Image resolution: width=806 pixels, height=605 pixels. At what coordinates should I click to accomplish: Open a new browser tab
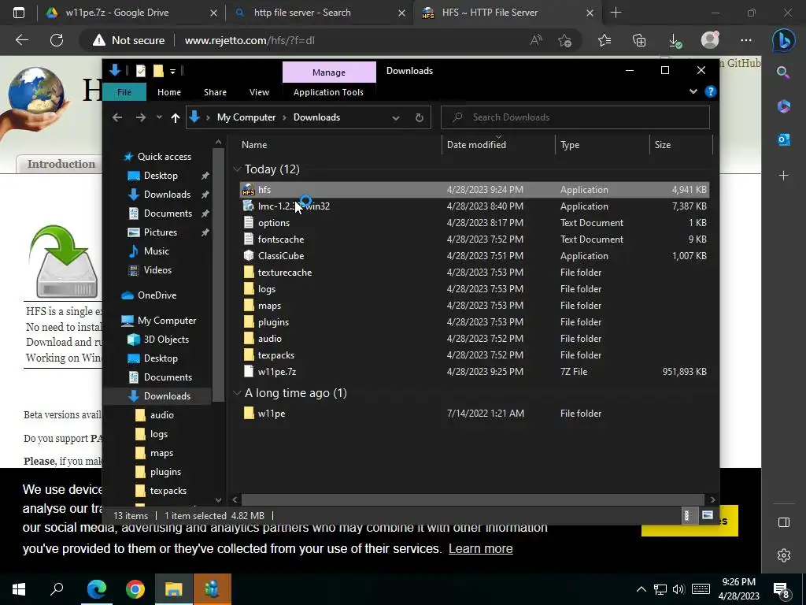616,13
